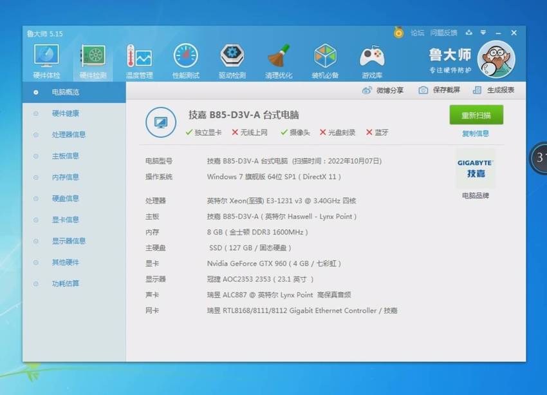Click the 复制信息 copy info link
Image resolution: width=547 pixels, height=395 pixels.
pos(475,133)
